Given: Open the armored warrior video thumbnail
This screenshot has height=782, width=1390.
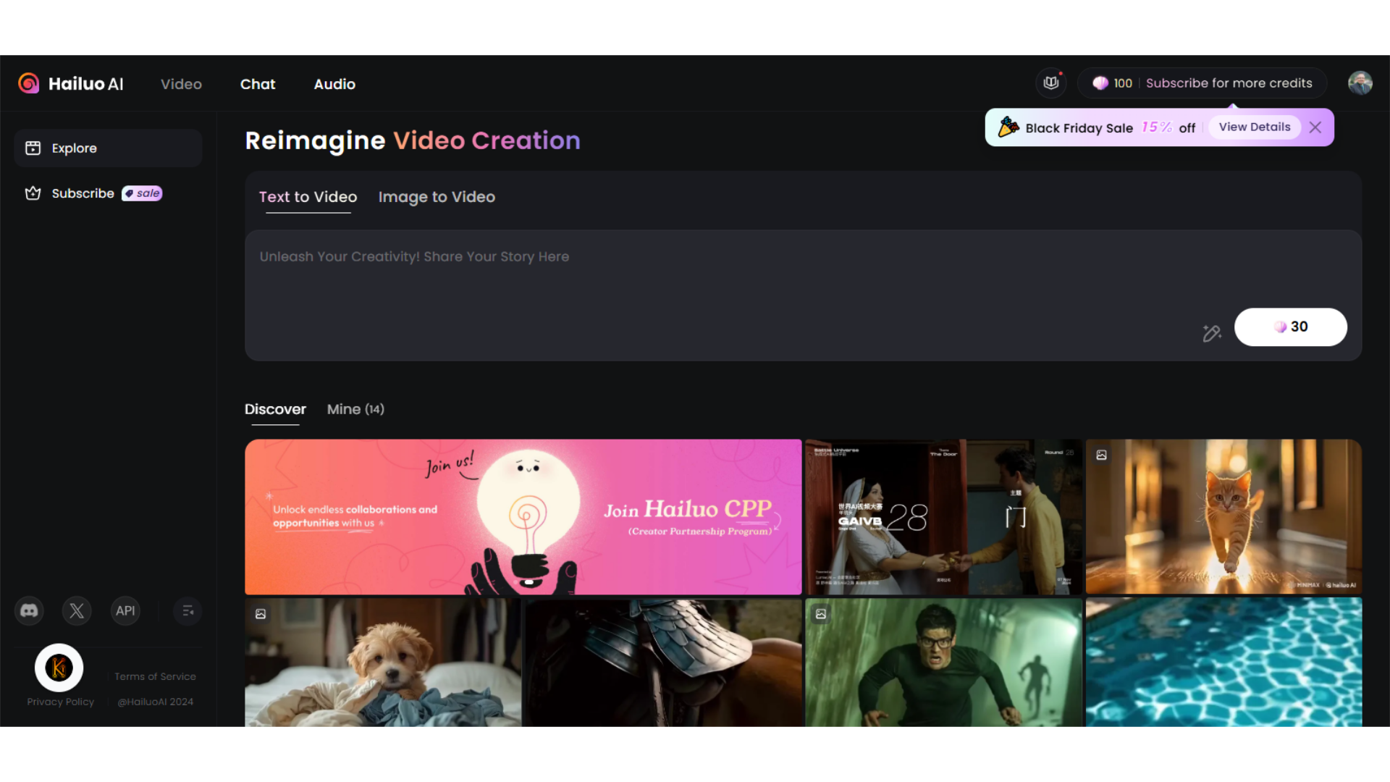Looking at the screenshot, I should 663,662.
